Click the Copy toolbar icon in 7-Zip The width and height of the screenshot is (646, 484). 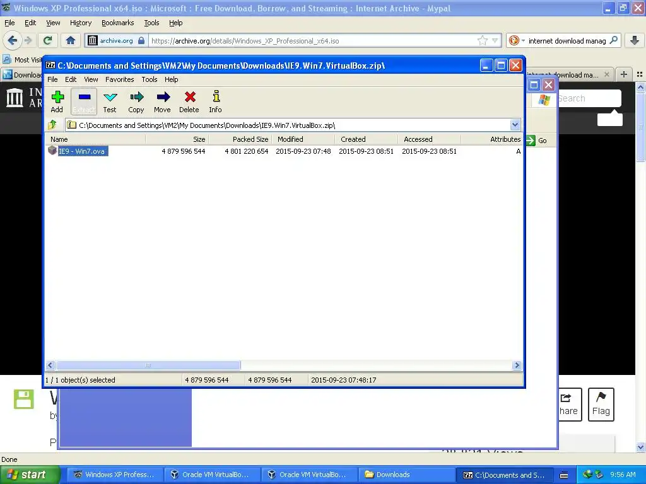[136, 101]
